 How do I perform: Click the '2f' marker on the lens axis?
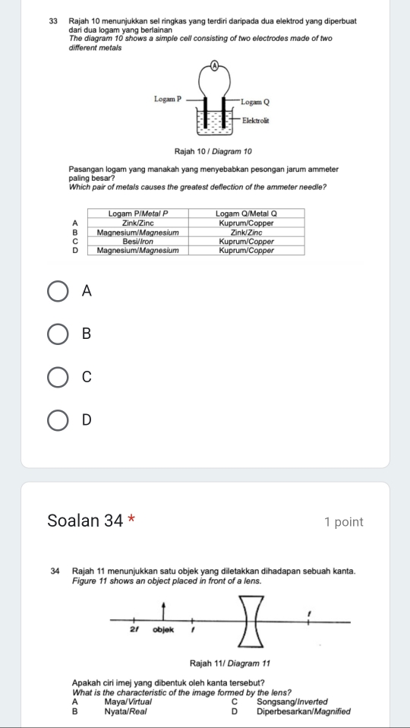[x=134, y=630]
